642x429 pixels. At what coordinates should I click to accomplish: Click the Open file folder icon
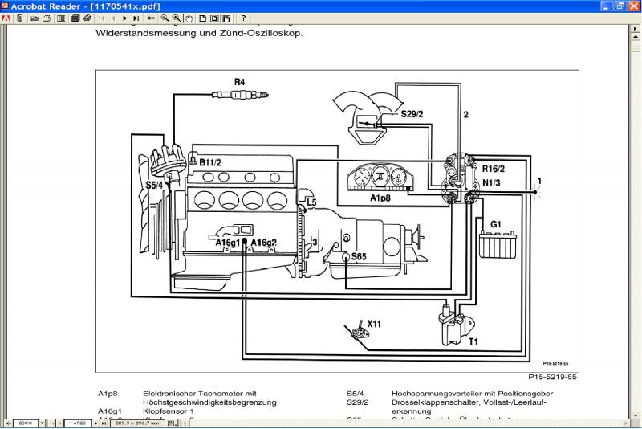[35, 18]
